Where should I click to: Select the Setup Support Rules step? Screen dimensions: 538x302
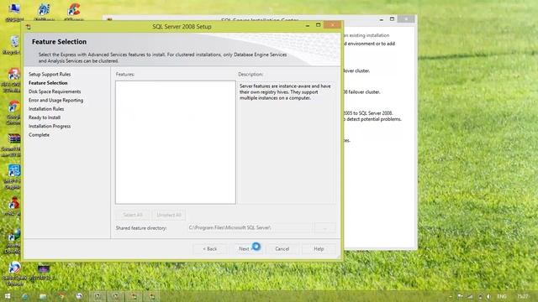click(50, 74)
